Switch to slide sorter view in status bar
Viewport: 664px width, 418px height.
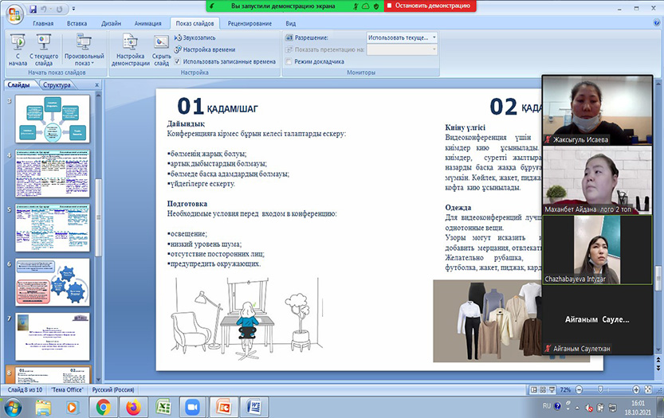[x=539, y=390]
